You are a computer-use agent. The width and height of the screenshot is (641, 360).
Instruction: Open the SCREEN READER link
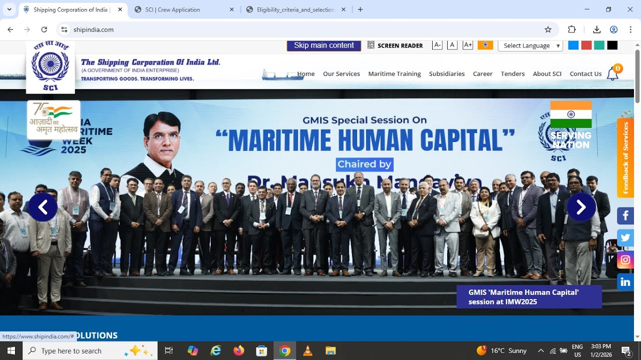click(395, 45)
